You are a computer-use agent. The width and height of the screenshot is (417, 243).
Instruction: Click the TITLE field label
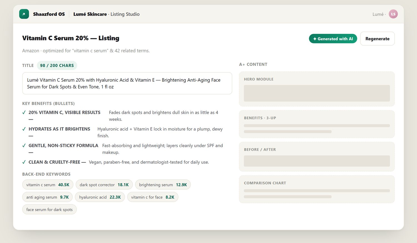tap(28, 66)
